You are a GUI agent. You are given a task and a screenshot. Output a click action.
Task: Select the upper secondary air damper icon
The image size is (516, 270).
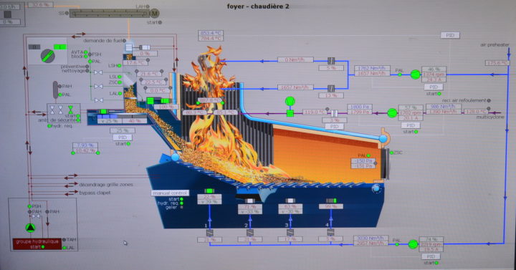point(331,60)
